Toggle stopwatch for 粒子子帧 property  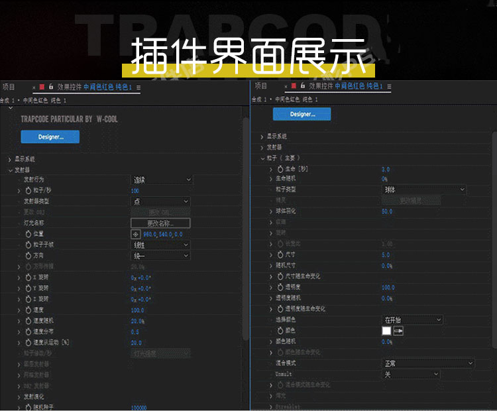tap(28, 245)
